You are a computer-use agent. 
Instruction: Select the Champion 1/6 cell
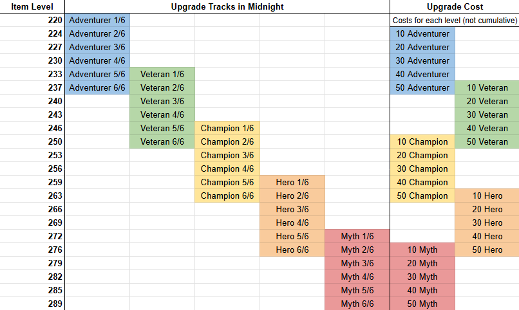[227, 128]
